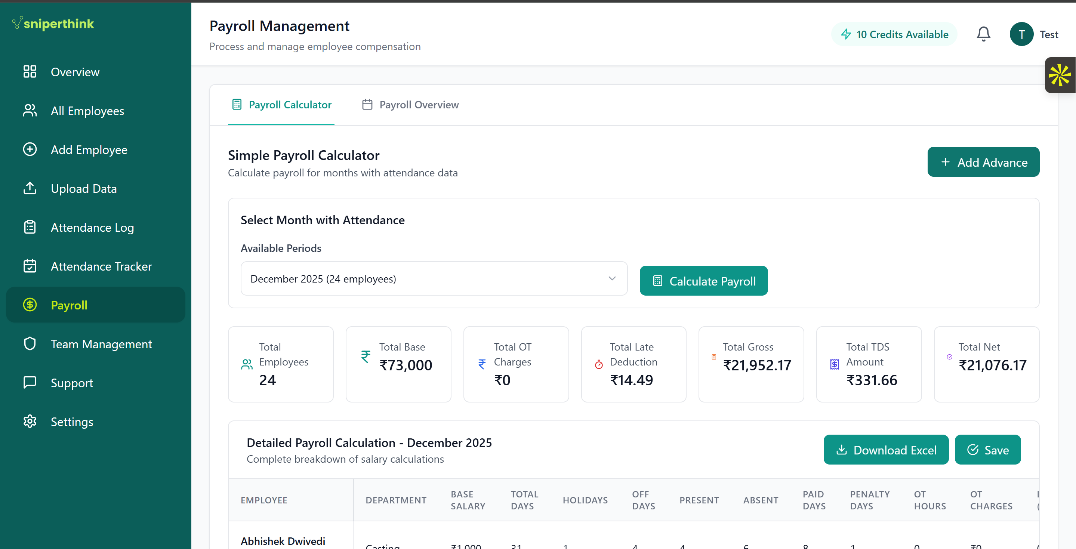Select the All Employees icon
The image size is (1076, 549).
[x=29, y=110]
